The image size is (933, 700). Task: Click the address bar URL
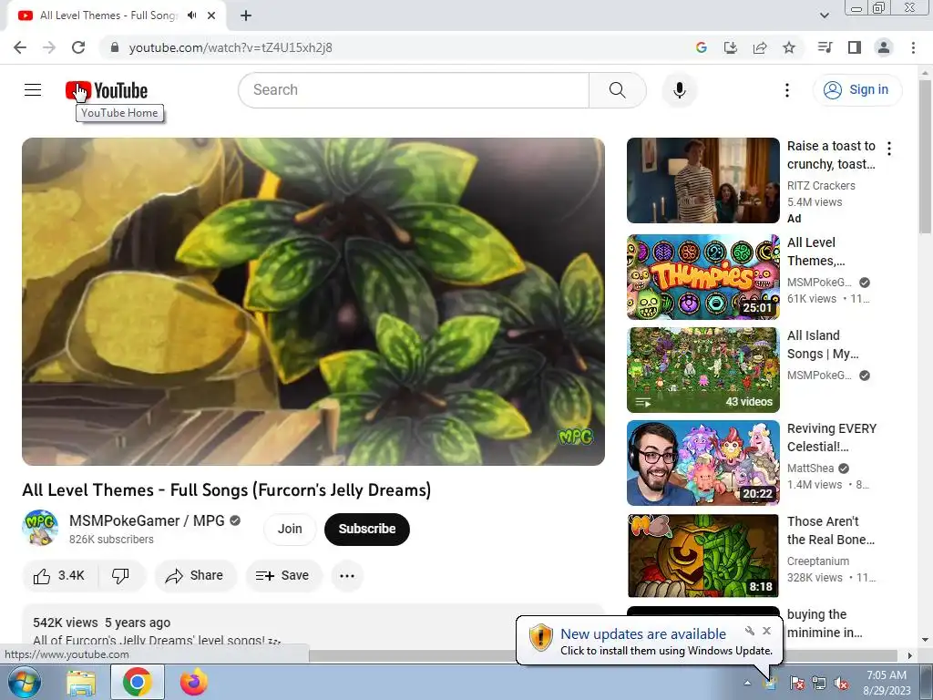tap(231, 47)
